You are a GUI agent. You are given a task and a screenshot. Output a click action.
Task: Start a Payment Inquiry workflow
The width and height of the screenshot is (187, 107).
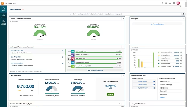[x=142, y=88]
